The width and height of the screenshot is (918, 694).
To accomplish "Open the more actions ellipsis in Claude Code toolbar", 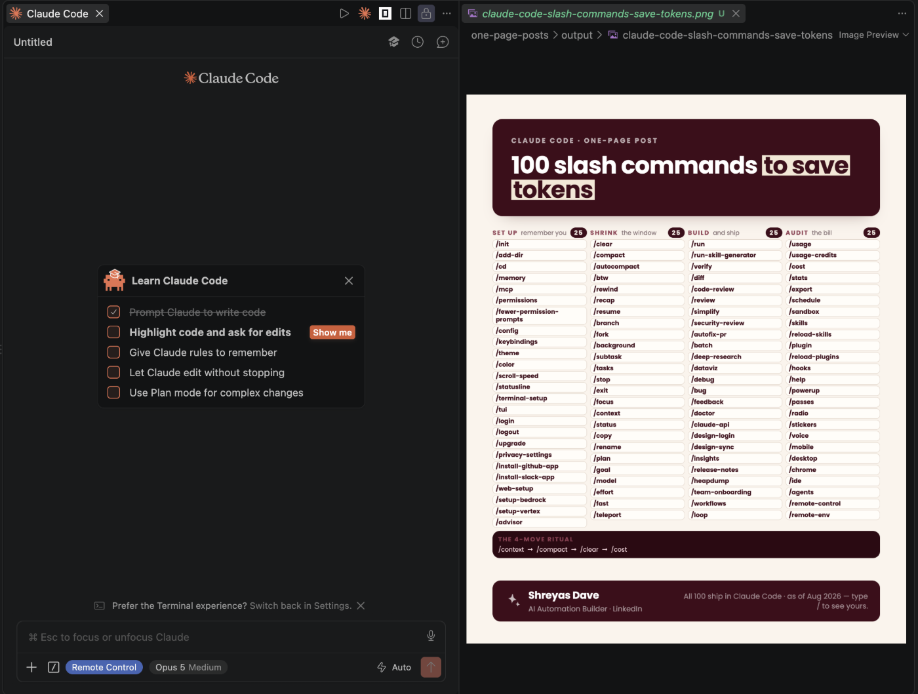I will [447, 13].
